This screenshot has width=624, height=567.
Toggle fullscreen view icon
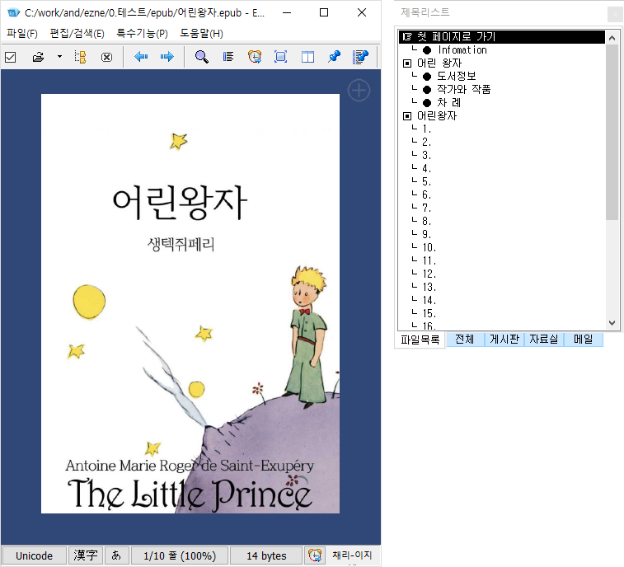[281, 57]
